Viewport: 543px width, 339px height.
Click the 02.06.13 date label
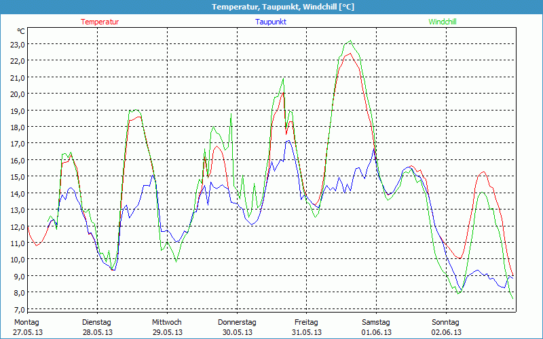[x=446, y=332]
